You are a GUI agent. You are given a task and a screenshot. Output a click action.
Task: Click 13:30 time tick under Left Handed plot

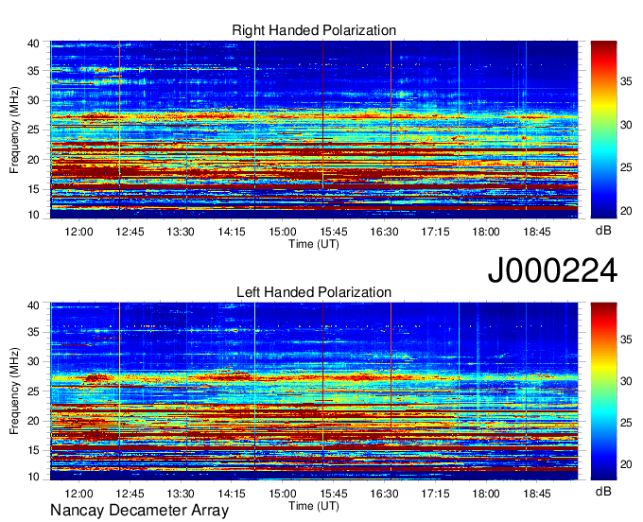(x=181, y=494)
